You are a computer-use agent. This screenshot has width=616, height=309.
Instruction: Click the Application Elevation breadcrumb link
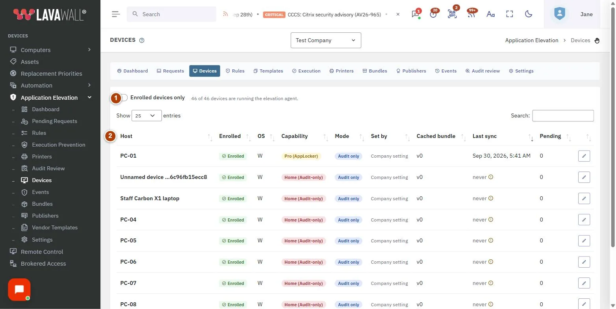[532, 40]
